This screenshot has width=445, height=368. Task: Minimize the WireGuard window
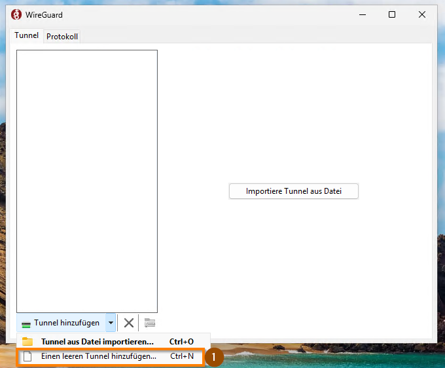click(362, 14)
